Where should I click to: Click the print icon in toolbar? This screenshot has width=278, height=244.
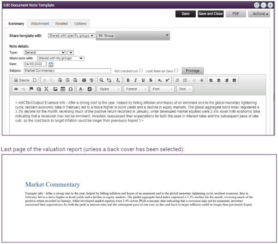[84, 80]
